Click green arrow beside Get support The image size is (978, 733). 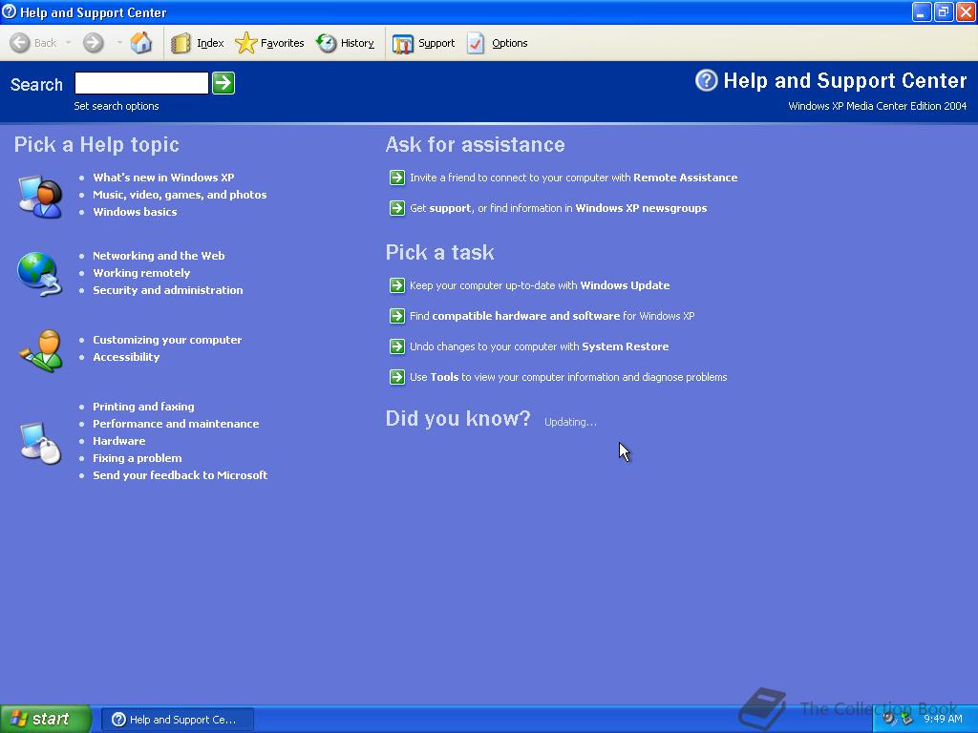tap(397, 208)
